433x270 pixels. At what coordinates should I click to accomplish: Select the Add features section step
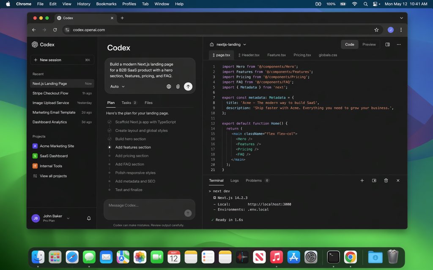[133, 147]
